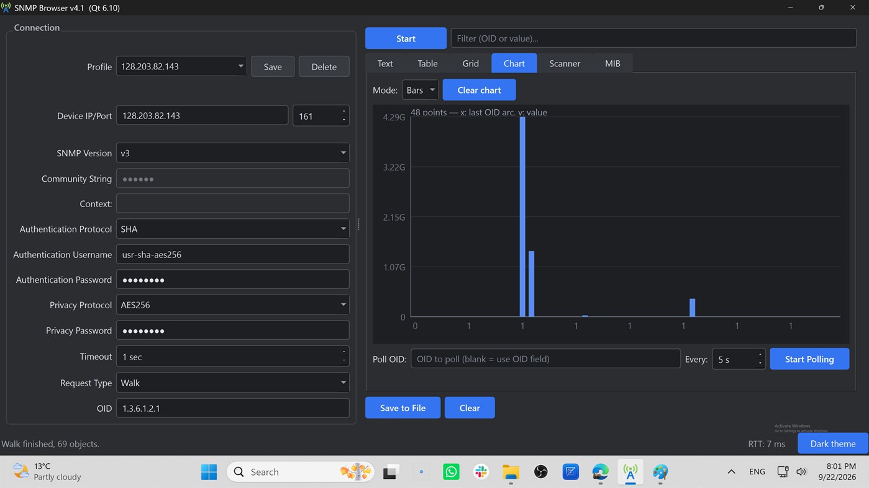Click the Timeout spinner field

pos(232,357)
